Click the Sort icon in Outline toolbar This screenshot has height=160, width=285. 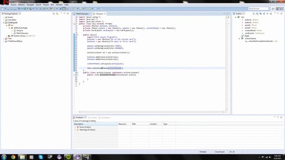coord(257,14)
